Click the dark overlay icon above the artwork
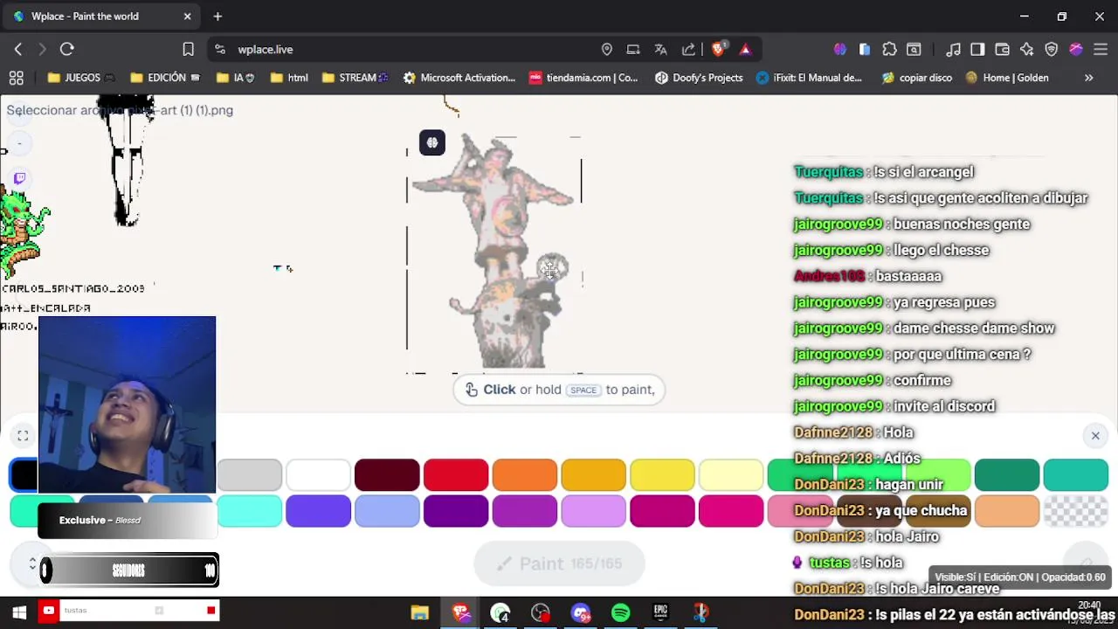Image resolution: width=1118 pixels, height=629 pixels. (x=432, y=142)
